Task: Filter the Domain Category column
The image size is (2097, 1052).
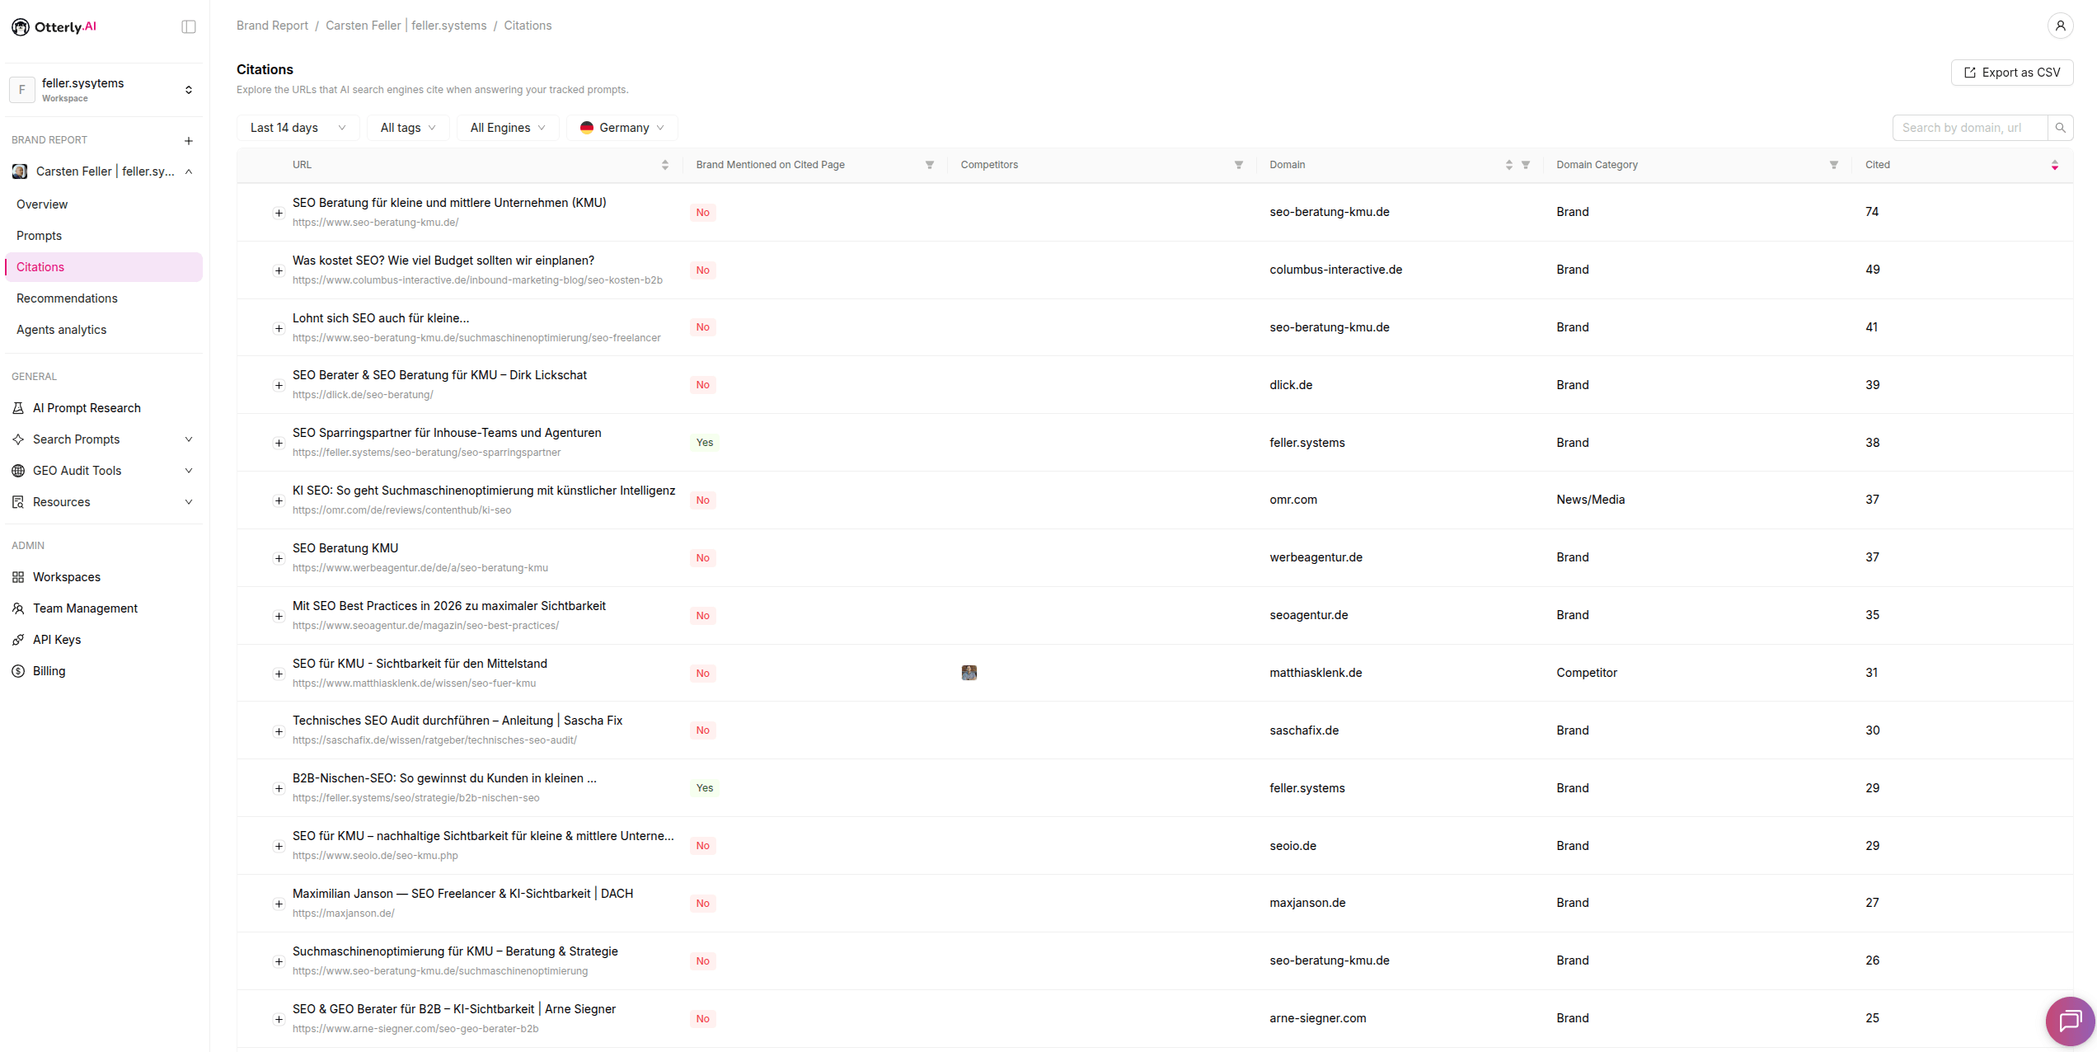Action: [1834, 165]
